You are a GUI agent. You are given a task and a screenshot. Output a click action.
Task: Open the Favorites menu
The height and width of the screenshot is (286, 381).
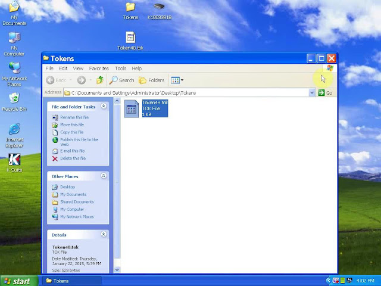pos(99,69)
